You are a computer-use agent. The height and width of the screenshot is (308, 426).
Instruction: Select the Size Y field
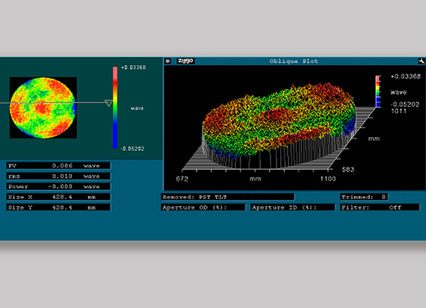click(x=59, y=207)
